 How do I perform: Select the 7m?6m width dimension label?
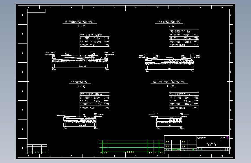(83, 66)
